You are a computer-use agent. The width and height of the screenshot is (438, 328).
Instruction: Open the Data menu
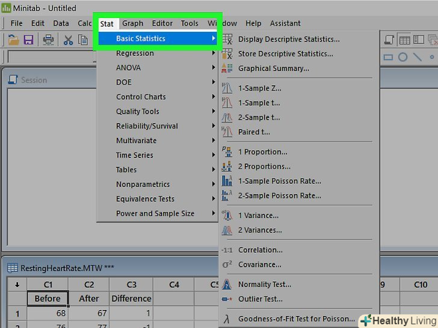pyautogui.click(x=61, y=23)
